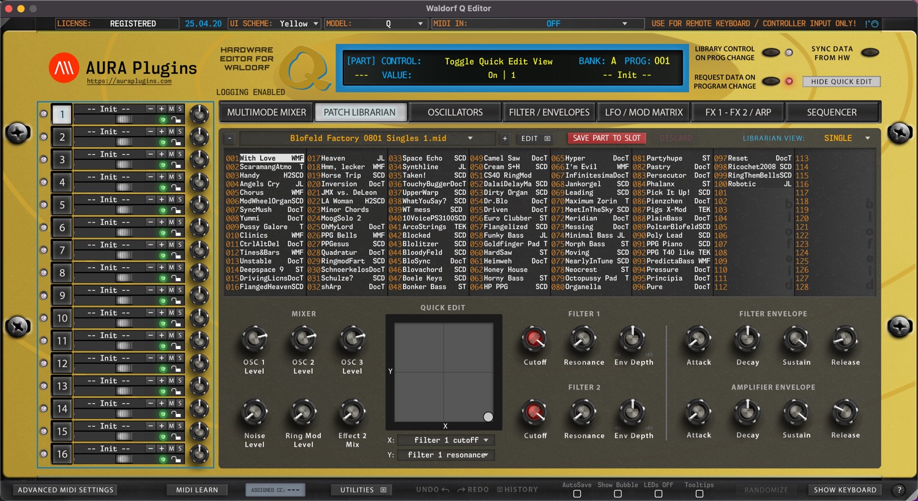This screenshot has width=918, height=501.
Task: Click the AURA Plugins logo
Action: click(64, 67)
